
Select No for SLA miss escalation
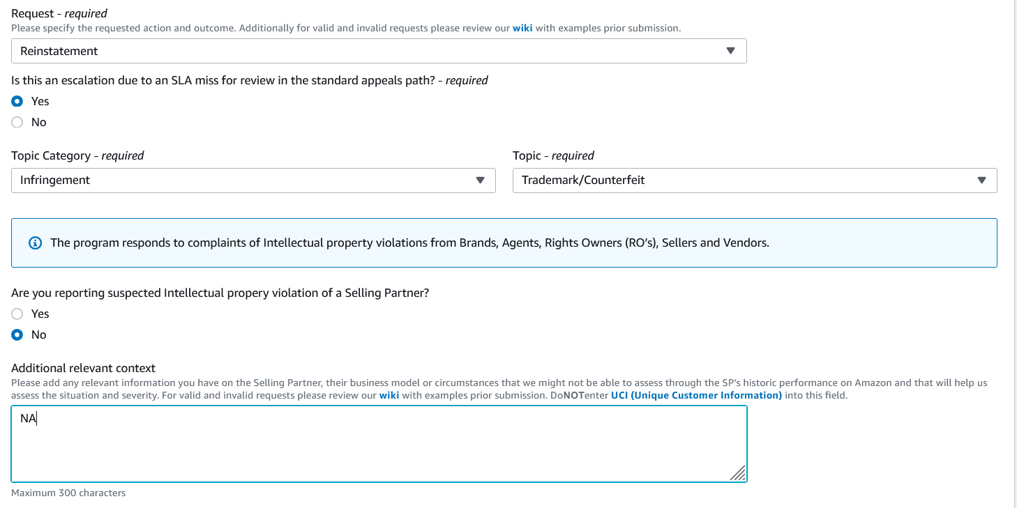click(17, 122)
